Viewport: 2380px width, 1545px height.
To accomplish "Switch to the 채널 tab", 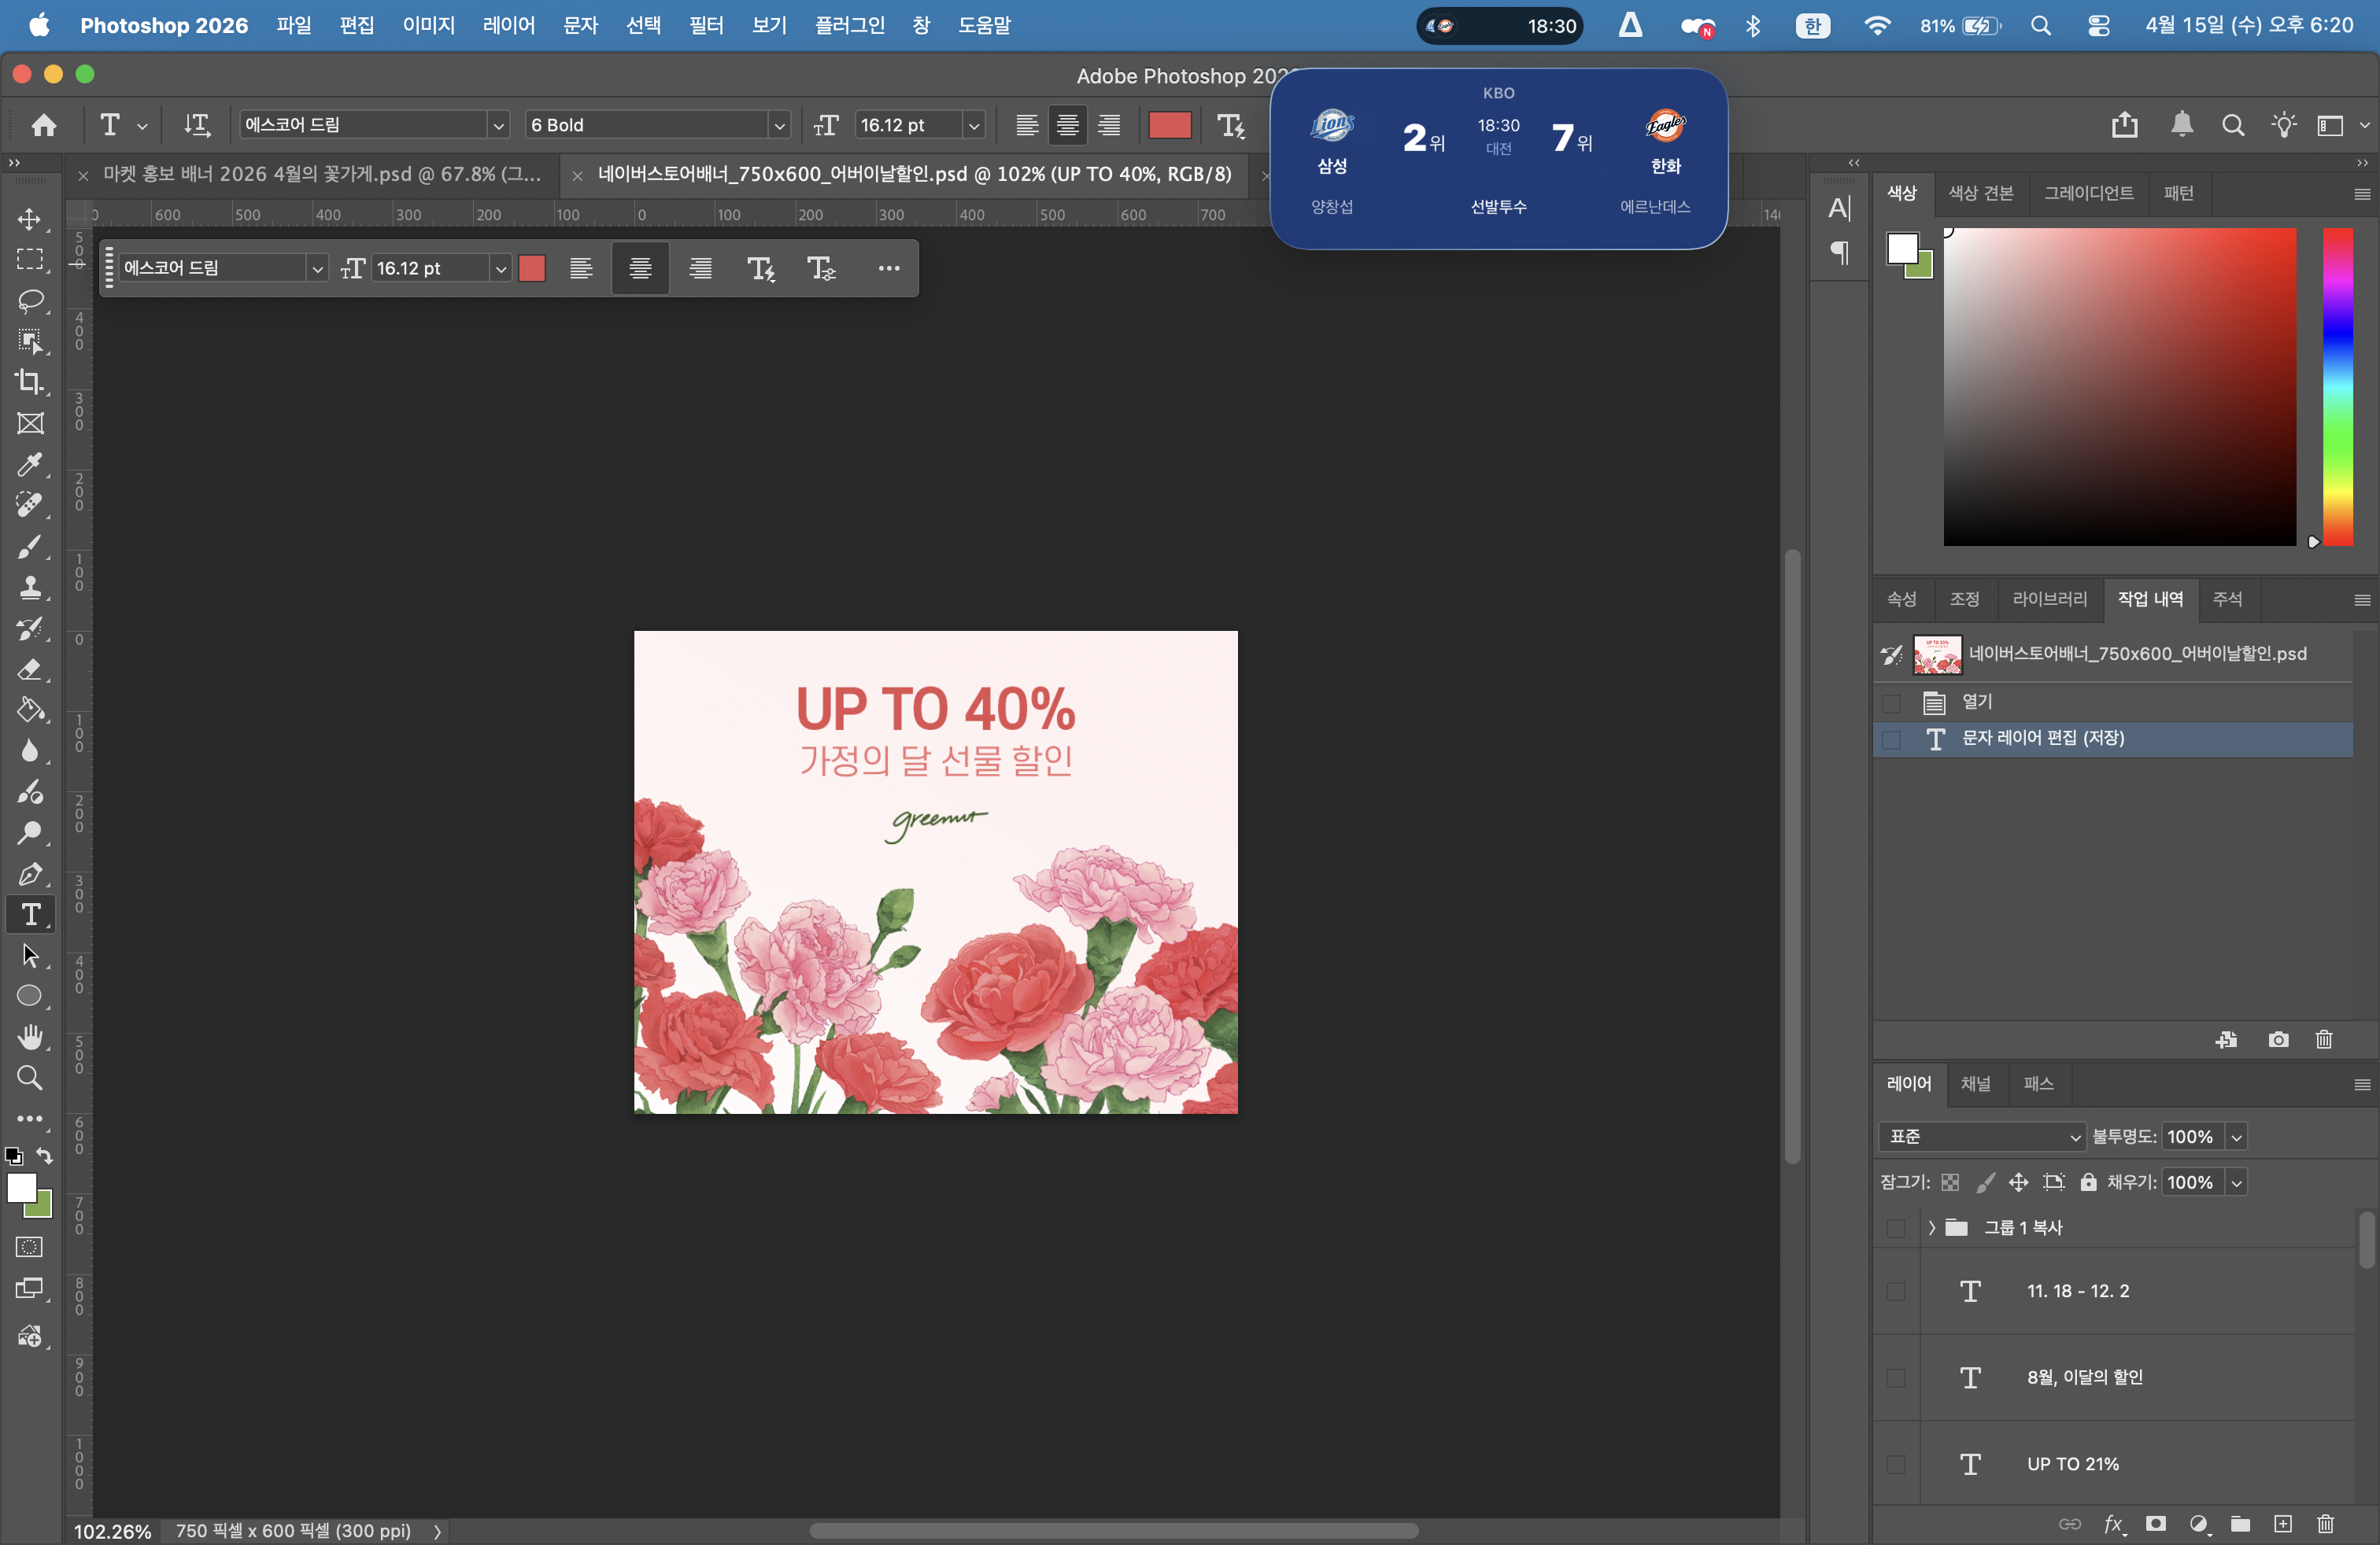I will click(1975, 1084).
